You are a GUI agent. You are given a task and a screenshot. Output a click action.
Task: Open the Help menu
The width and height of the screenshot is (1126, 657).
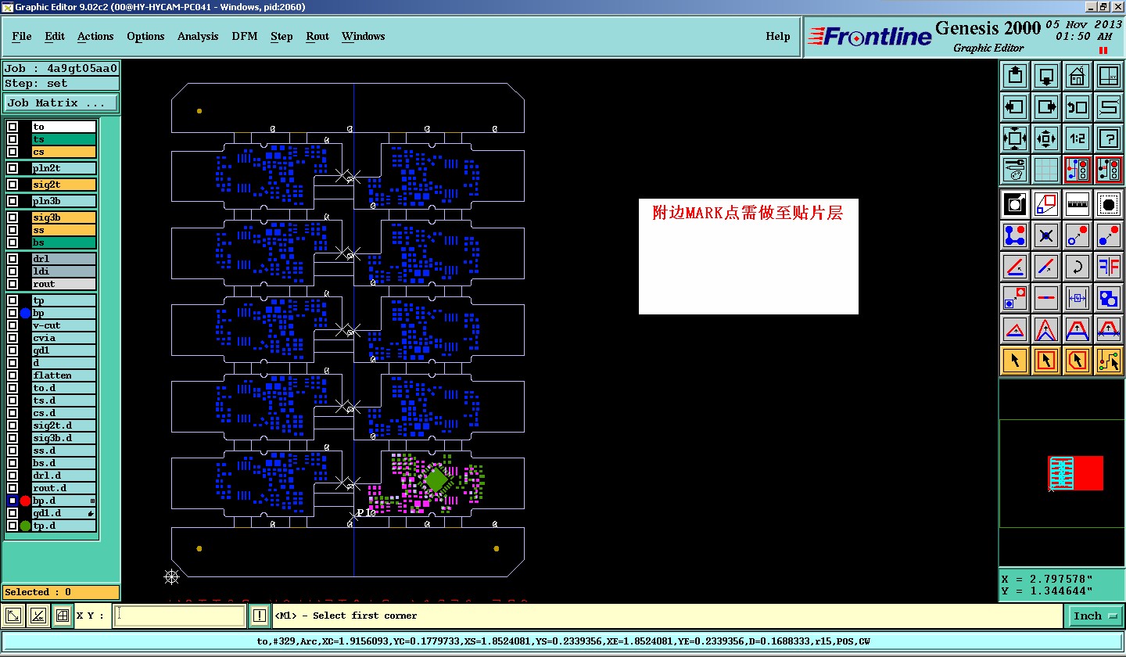(x=778, y=36)
